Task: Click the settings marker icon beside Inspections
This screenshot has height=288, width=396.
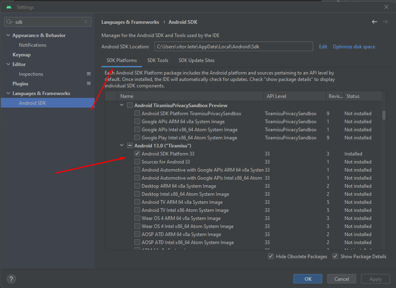Action: click(x=88, y=74)
